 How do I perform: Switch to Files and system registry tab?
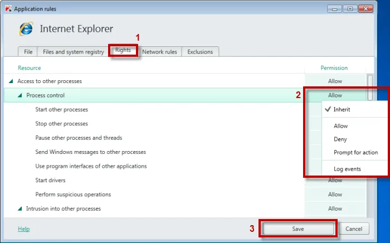click(74, 52)
